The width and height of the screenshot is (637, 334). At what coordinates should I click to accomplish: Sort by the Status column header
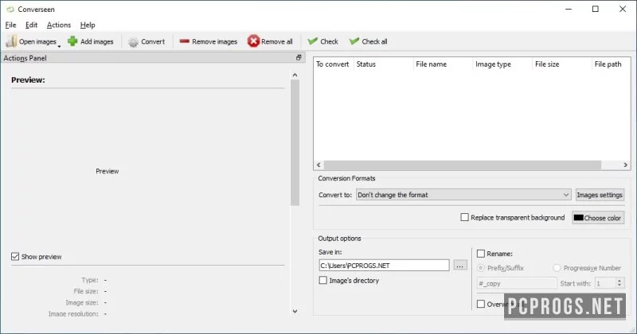pos(383,64)
